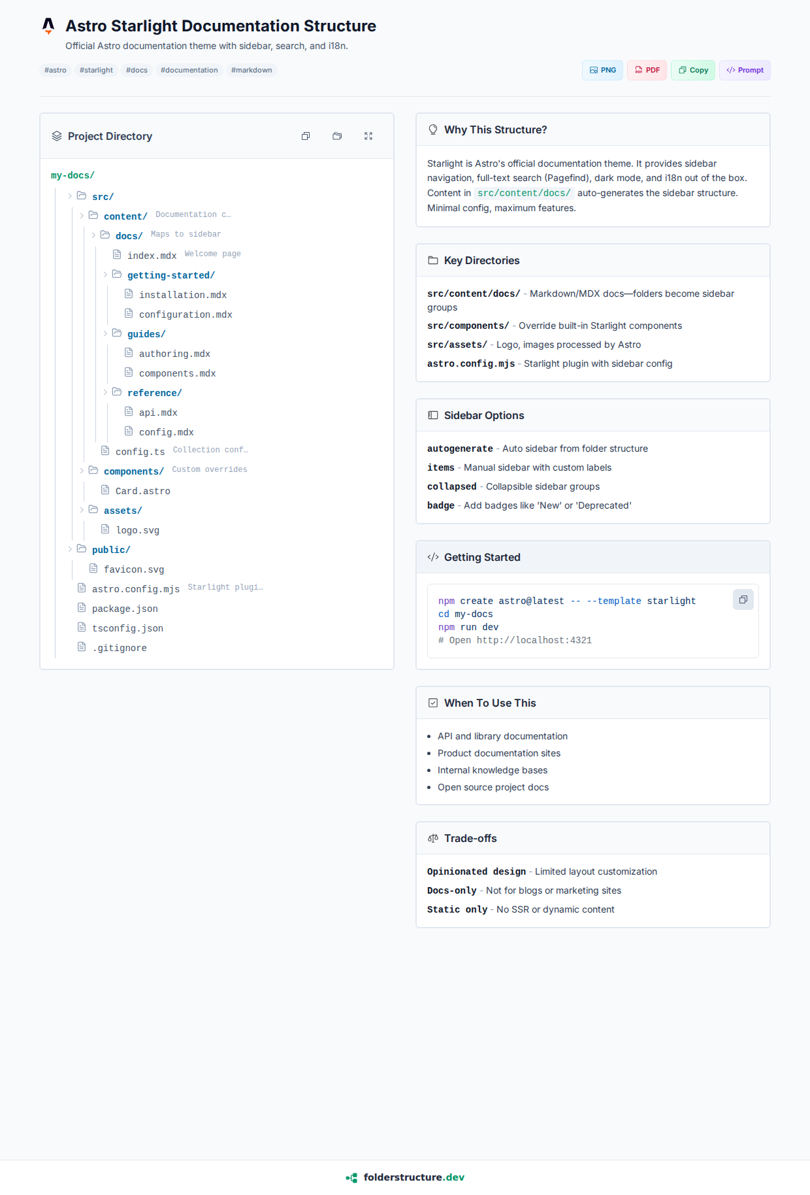
Task: Select astro.config.mjs in the tree
Action: click(x=135, y=589)
